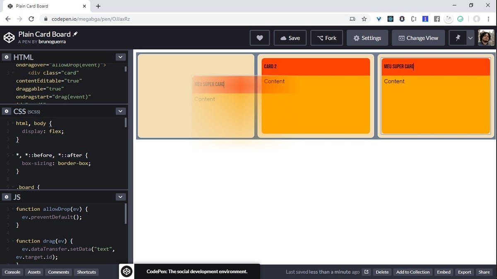Fork the current pen
This screenshot has height=279, width=497.
click(327, 38)
